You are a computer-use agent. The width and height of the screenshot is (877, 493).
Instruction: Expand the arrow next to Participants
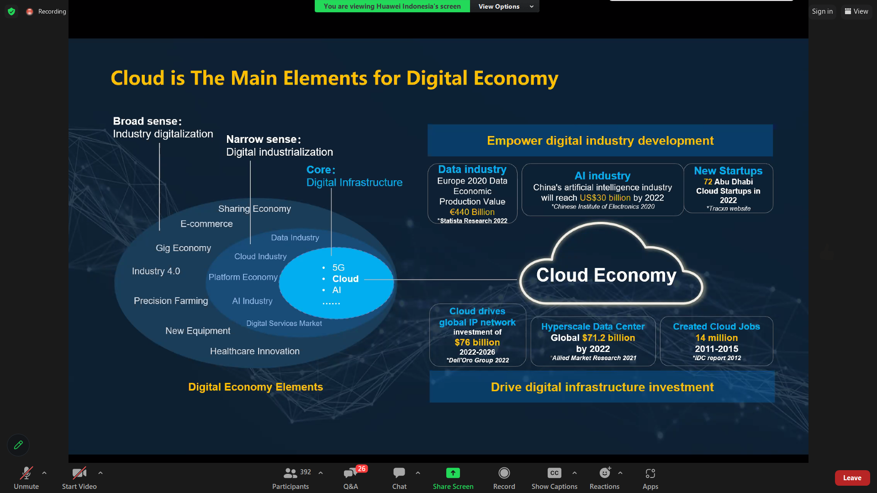[321, 473]
